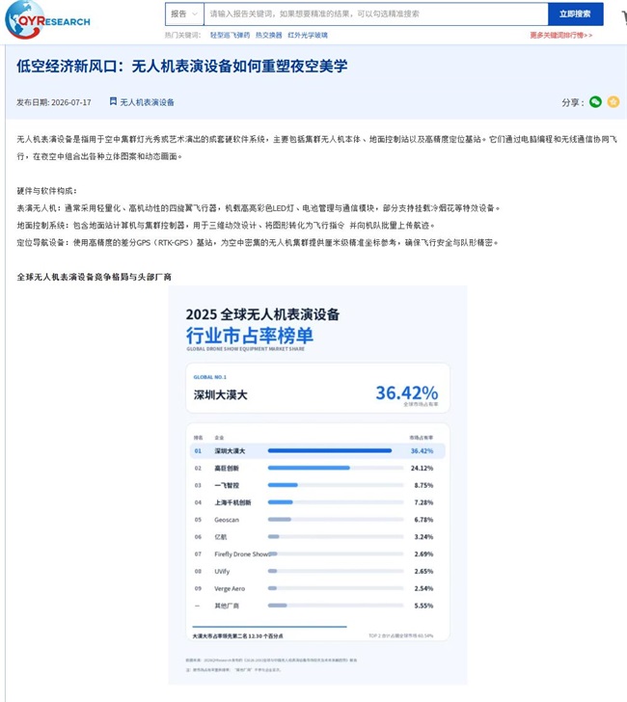Click the 高巨创新 row in chart
This screenshot has height=702, width=627.
pos(317,469)
